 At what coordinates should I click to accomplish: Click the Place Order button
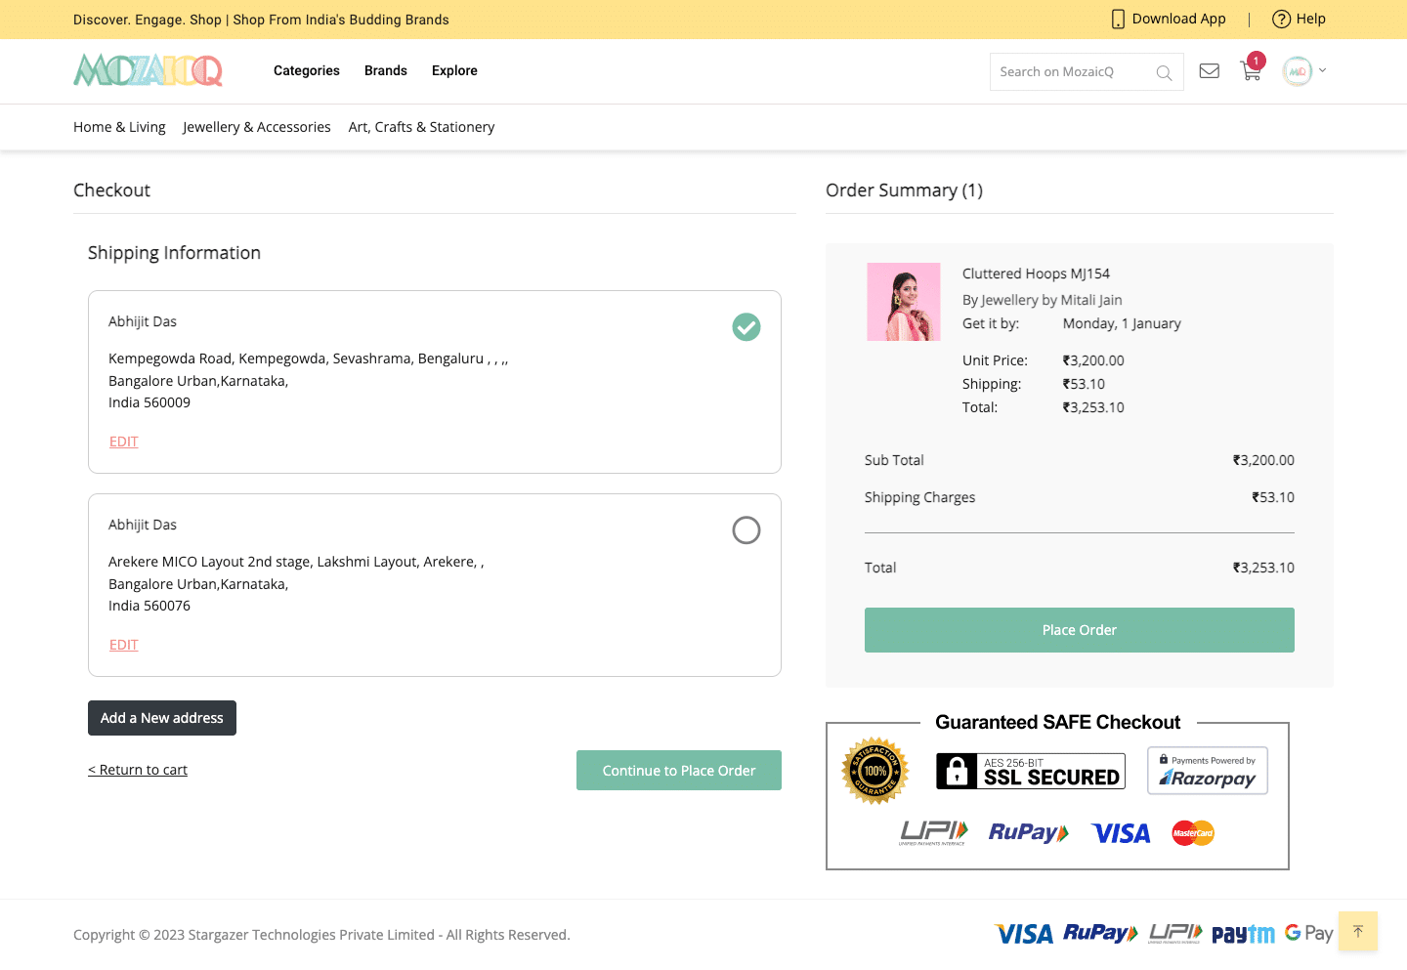pos(1080,630)
